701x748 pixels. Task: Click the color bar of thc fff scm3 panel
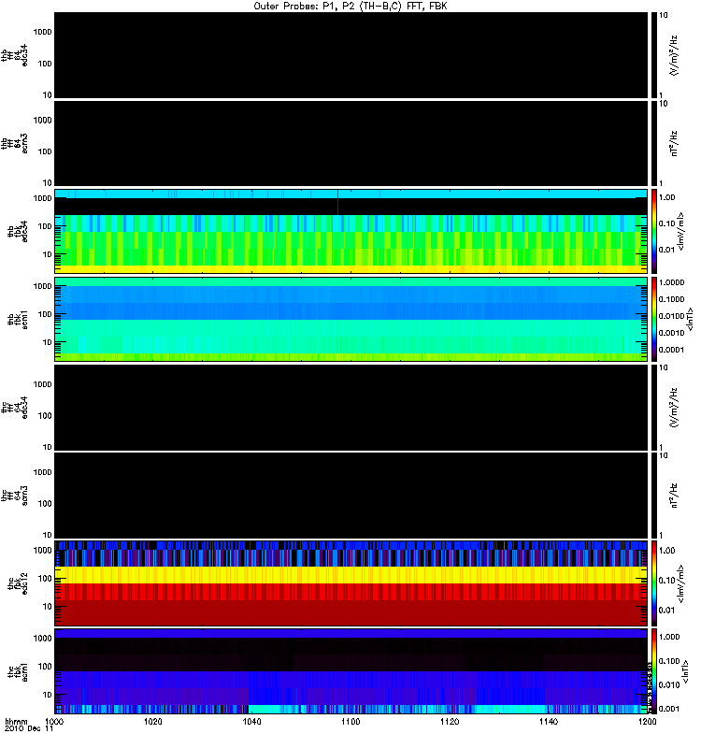(x=653, y=496)
